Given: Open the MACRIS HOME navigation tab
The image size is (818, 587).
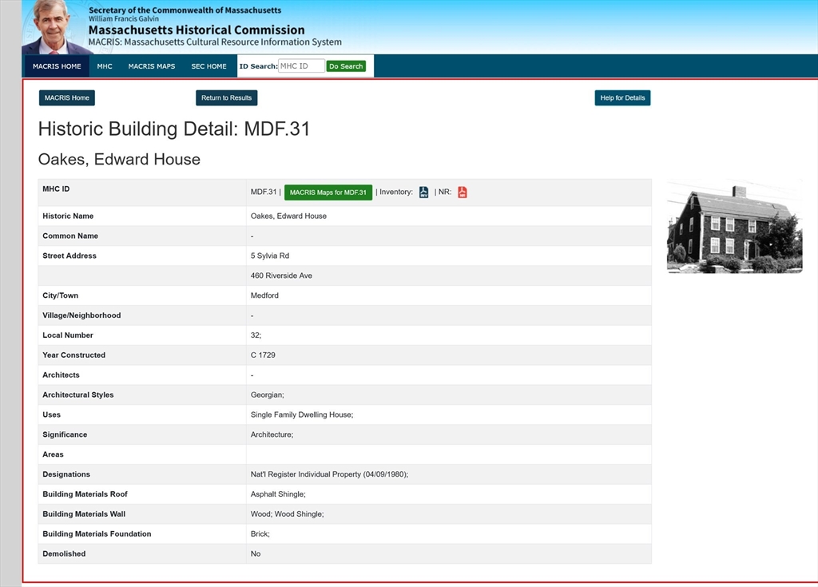Looking at the screenshot, I should (57, 66).
